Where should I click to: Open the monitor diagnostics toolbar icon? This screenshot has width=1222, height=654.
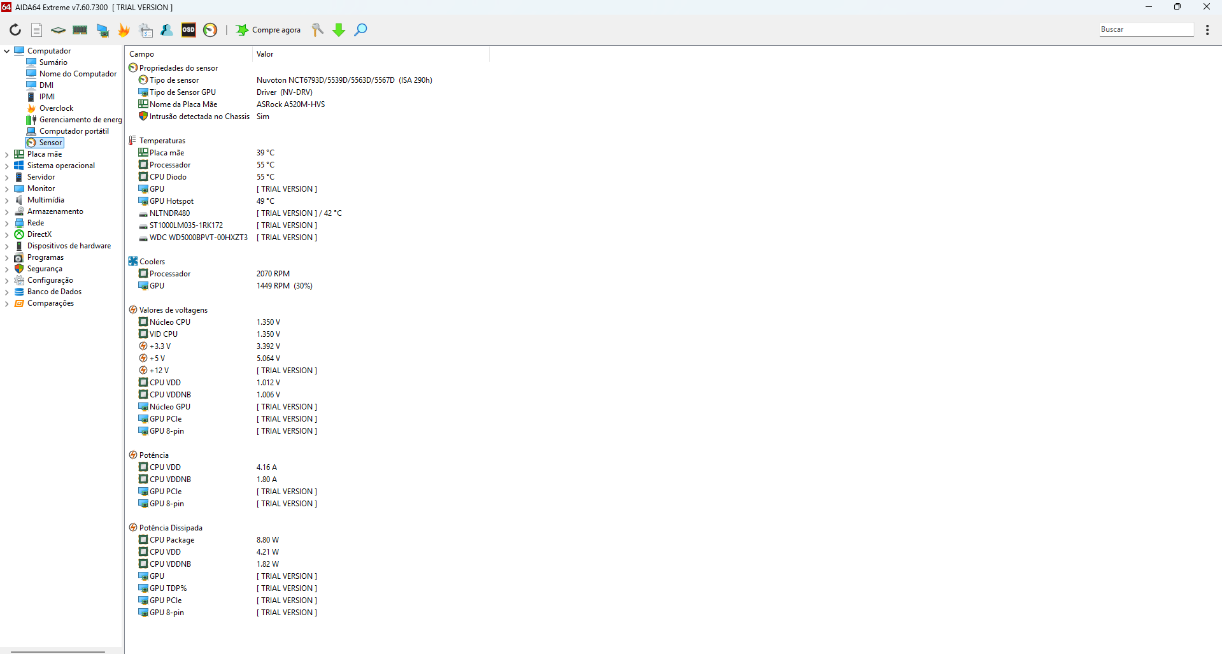pyautogui.click(x=103, y=30)
